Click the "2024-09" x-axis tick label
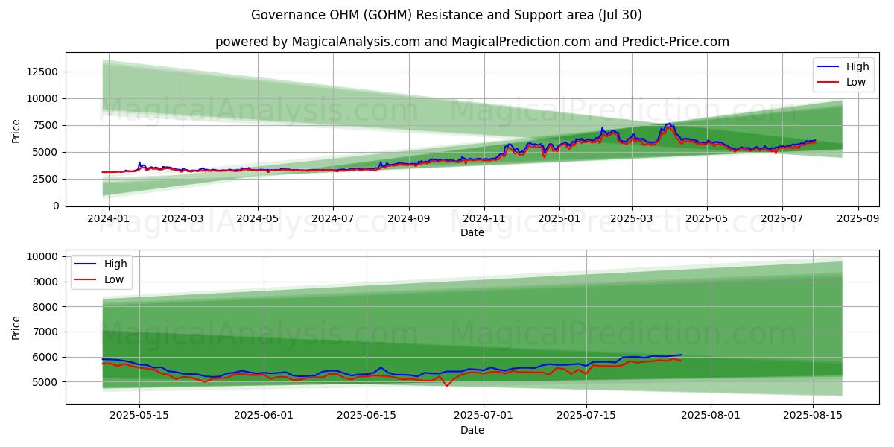The height and width of the screenshot is (447, 894). 409,218
